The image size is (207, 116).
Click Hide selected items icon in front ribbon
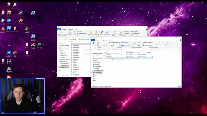tap(160, 43)
